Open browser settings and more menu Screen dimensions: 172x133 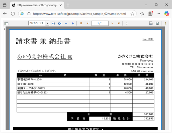tap(158, 14)
